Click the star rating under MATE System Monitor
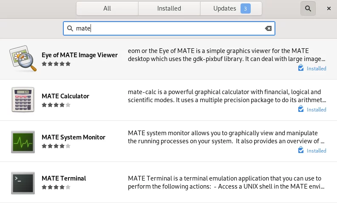Screen dimensions: 337x203 [x=56, y=146]
